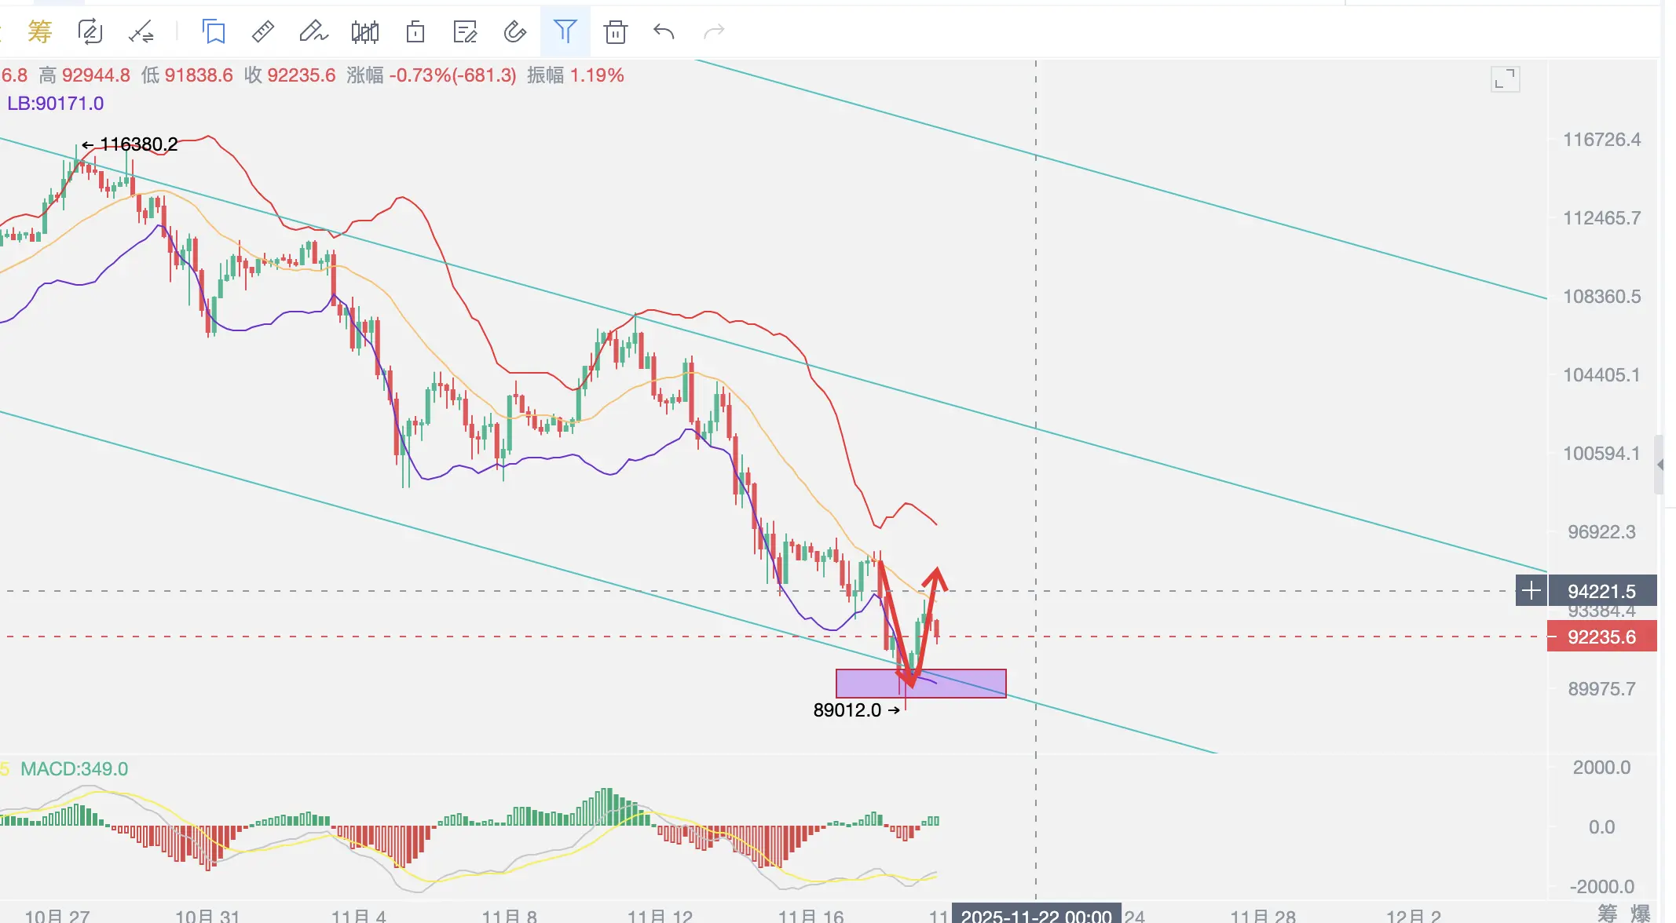The height and width of the screenshot is (923, 1676).
Task: Toggle the lock drawings icon
Action: (415, 32)
